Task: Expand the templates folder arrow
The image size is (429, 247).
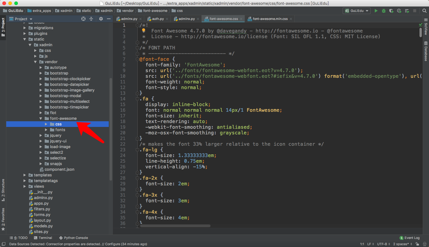Action: pos(25,175)
